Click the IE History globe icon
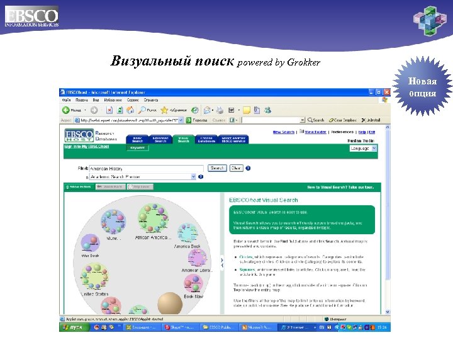Screen dimensions: 453x340 point(195,110)
